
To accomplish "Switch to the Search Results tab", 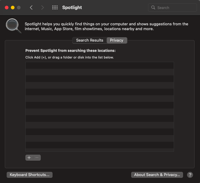I will pos(89,40).
